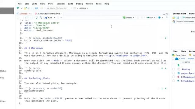Open the Plots menu
The width and height of the screenshot is (195, 109).
(x=51, y=4)
